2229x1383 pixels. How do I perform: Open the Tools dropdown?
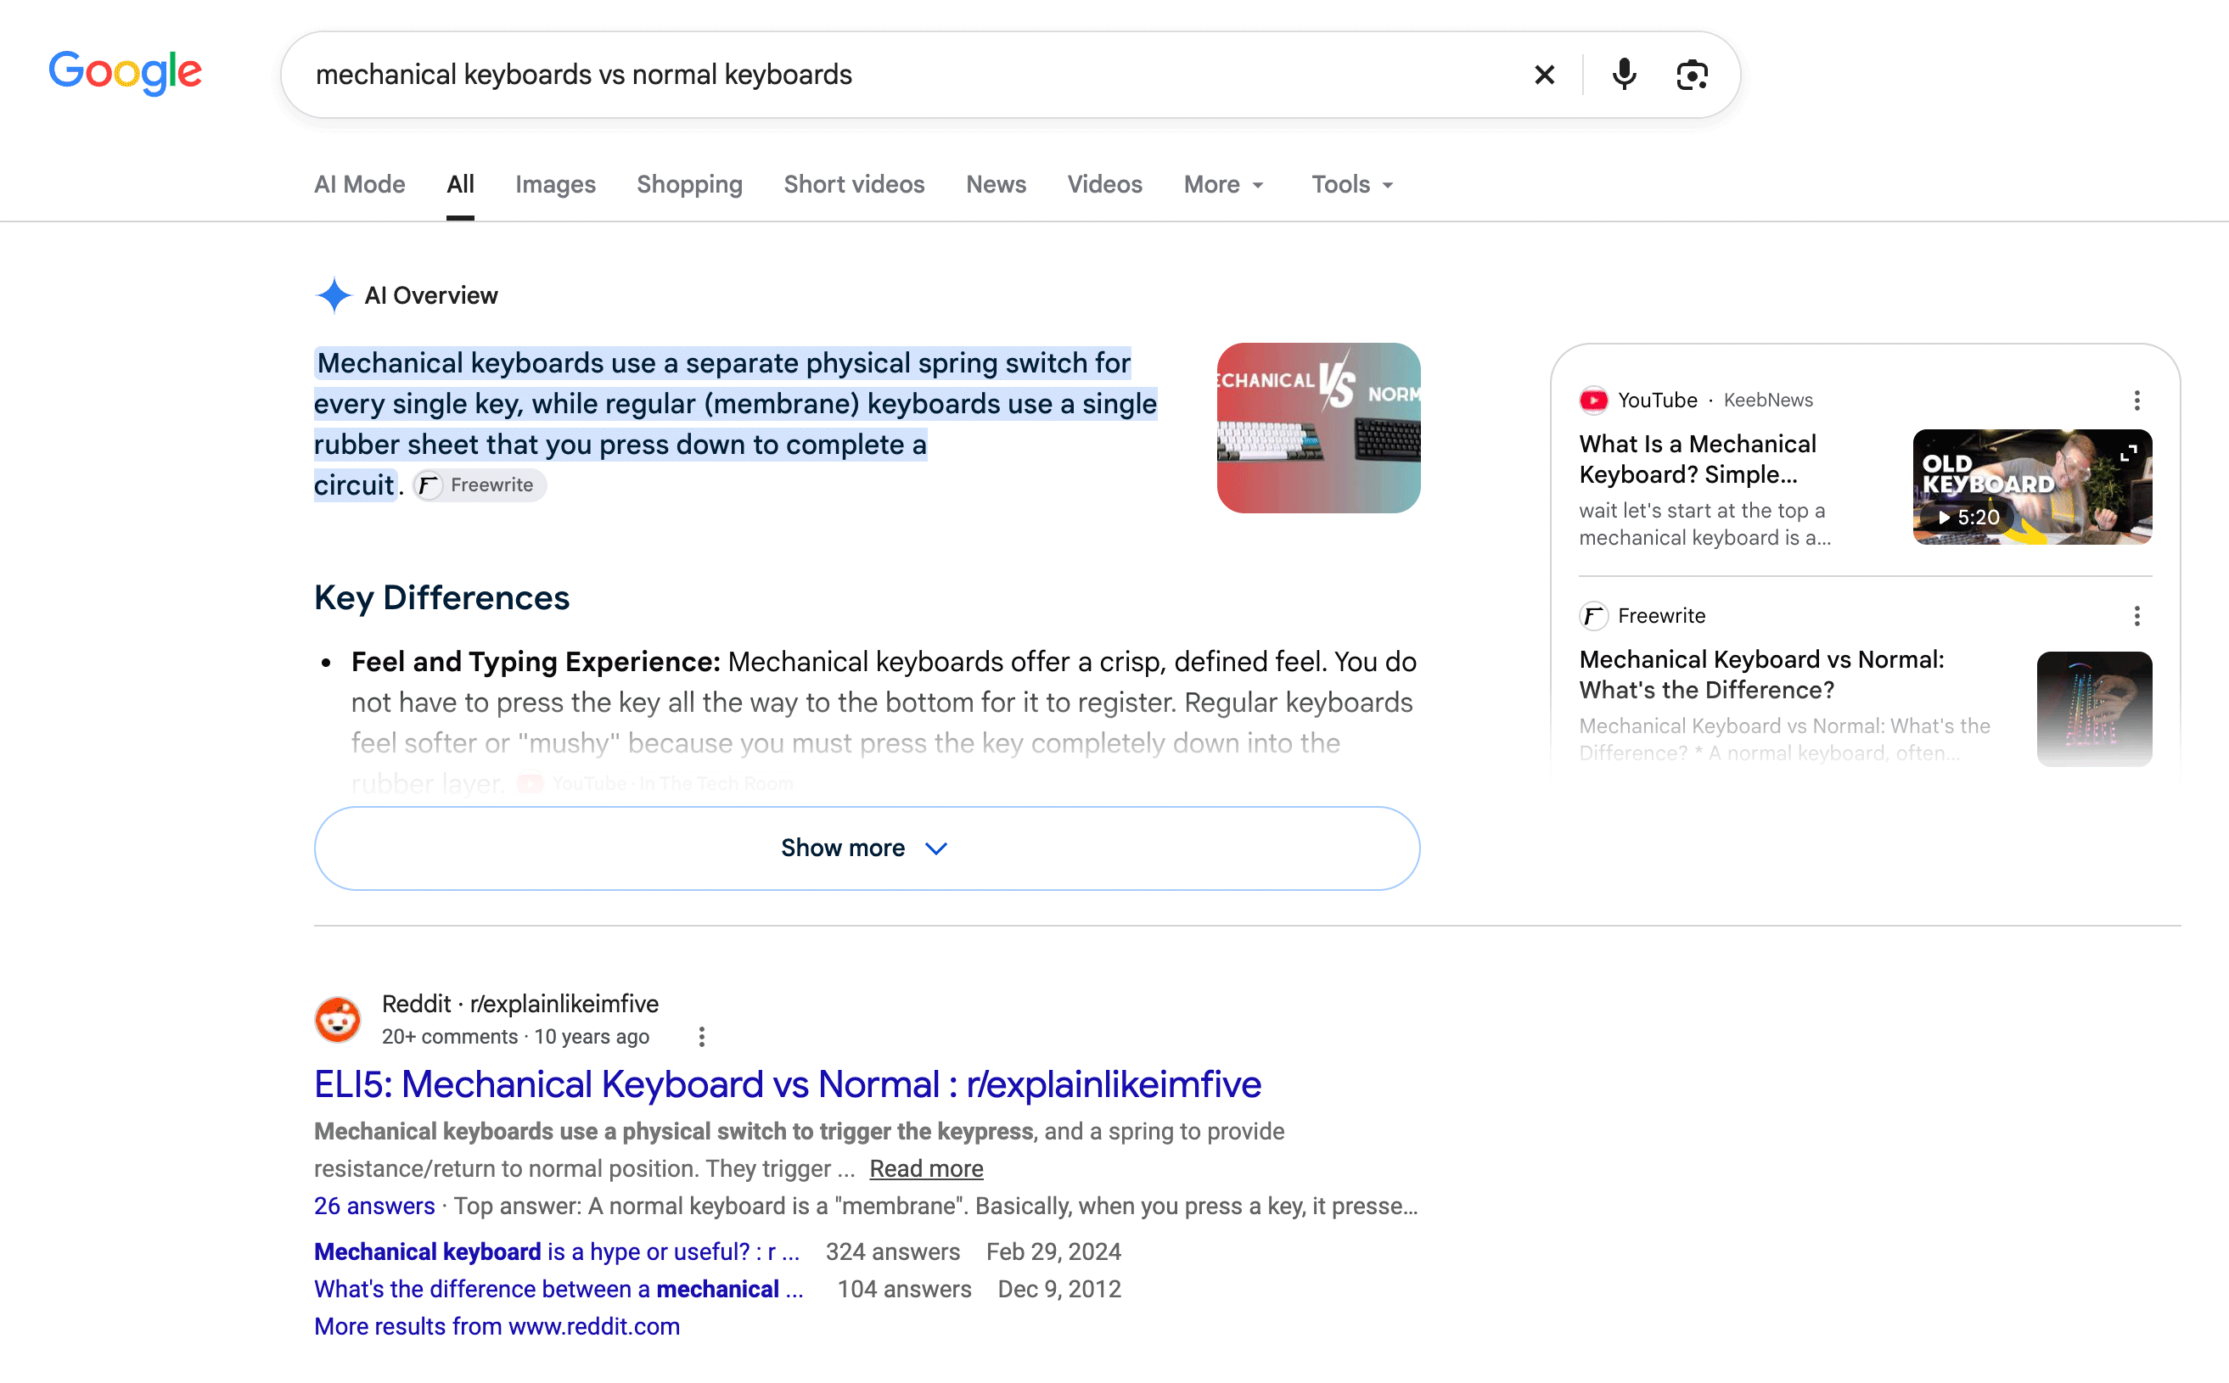pyautogui.click(x=1352, y=184)
